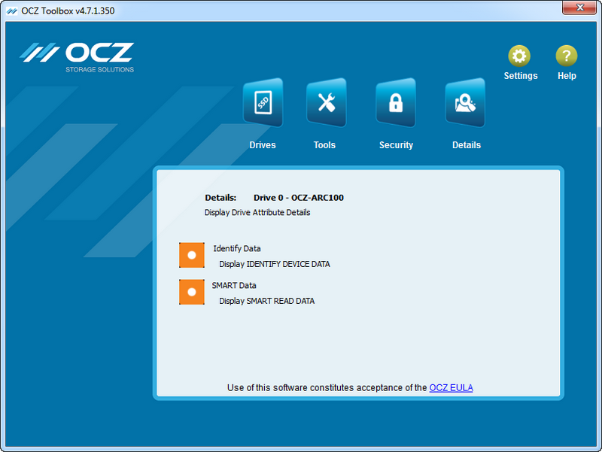Click the 'Display IDENTIFY DEVICE DATA' text
This screenshot has width=602, height=452.
(x=275, y=264)
